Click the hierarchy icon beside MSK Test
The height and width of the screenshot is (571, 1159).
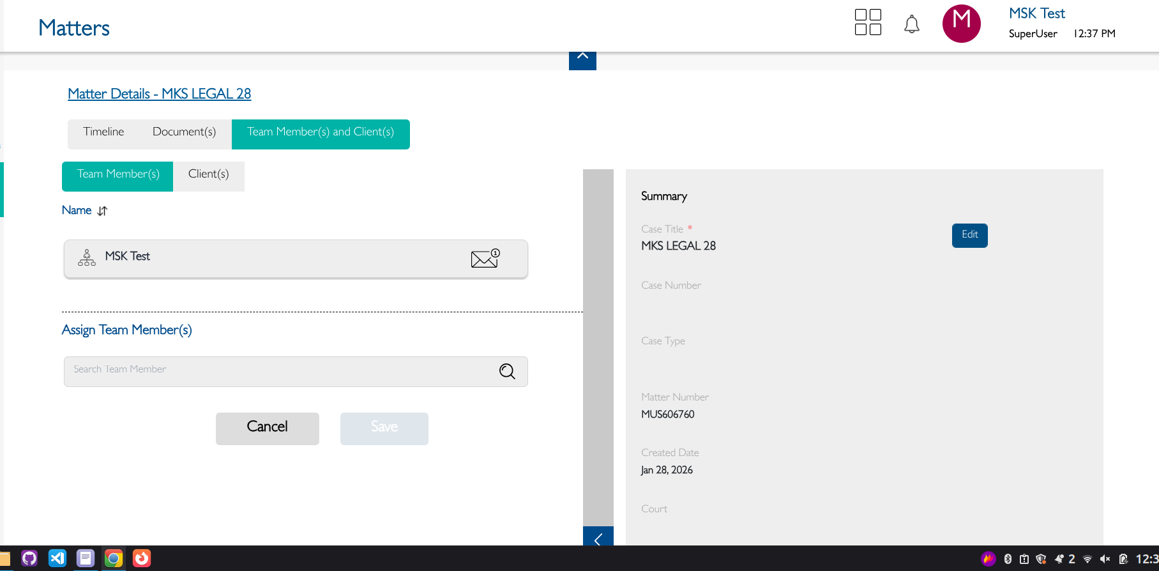pyautogui.click(x=87, y=257)
